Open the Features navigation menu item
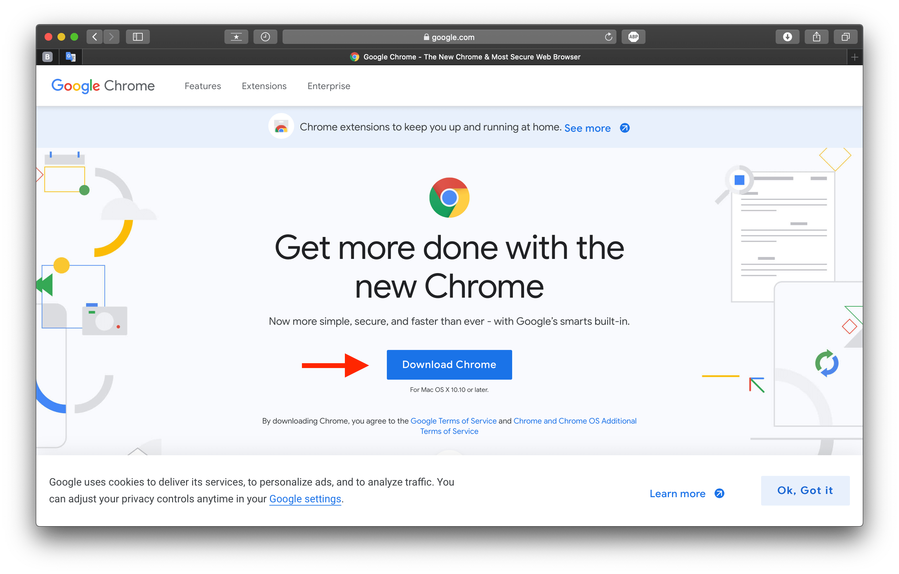Image resolution: width=899 pixels, height=574 pixels. pos(202,86)
